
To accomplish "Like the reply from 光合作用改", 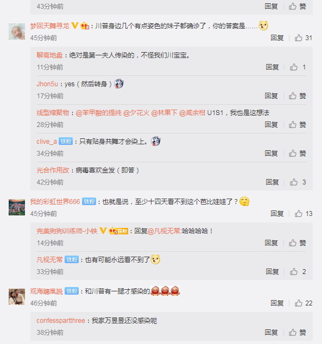I will click(298, 182).
